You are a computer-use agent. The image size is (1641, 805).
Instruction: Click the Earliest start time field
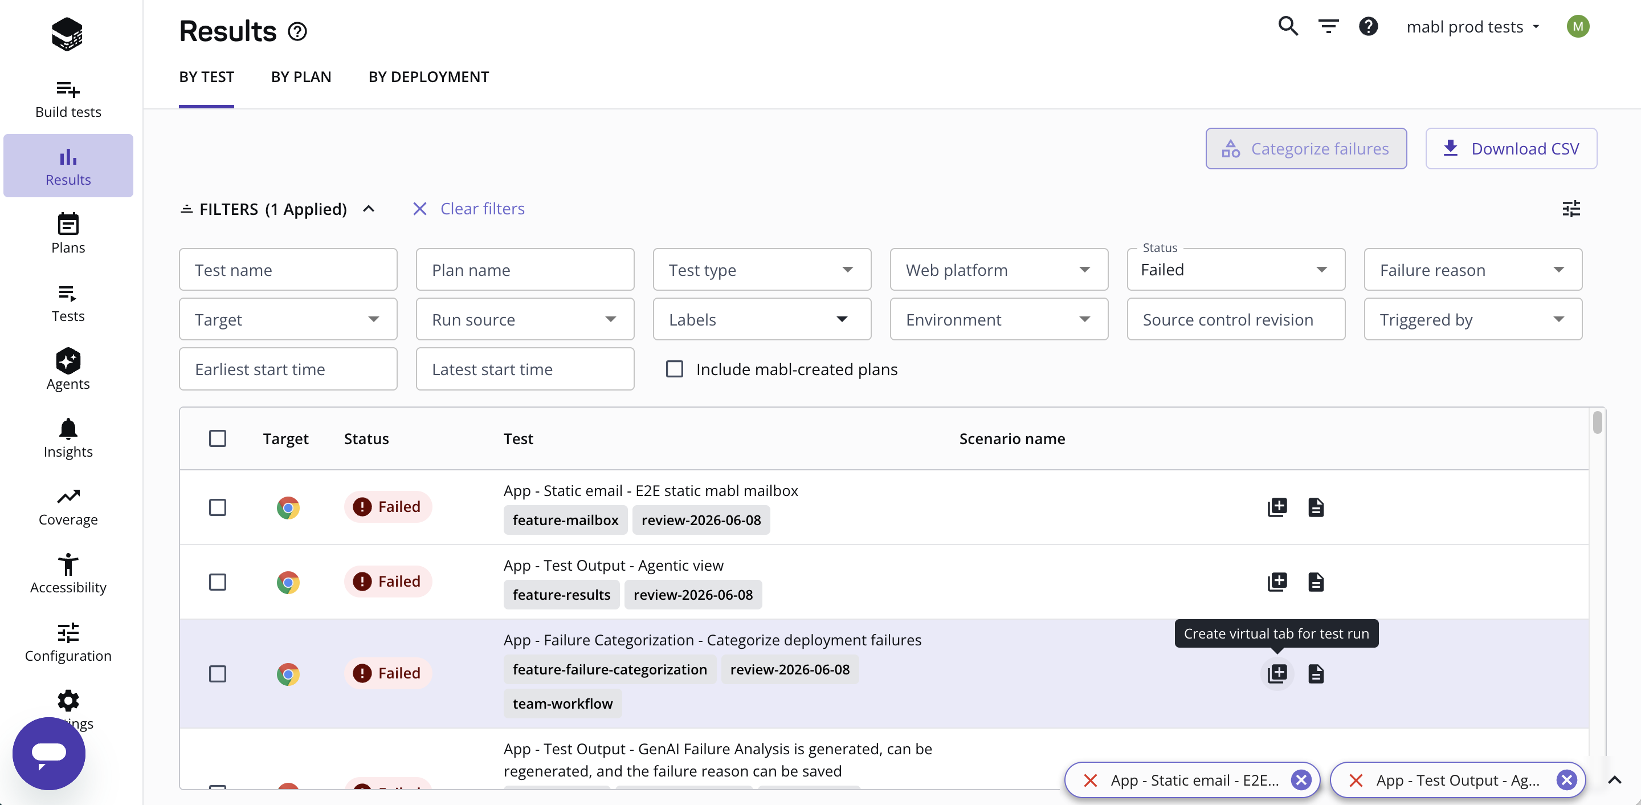click(288, 369)
